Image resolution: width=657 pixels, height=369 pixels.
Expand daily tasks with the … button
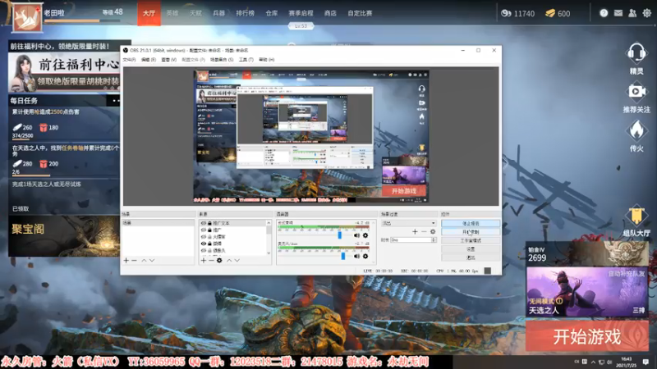coord(116,101)
